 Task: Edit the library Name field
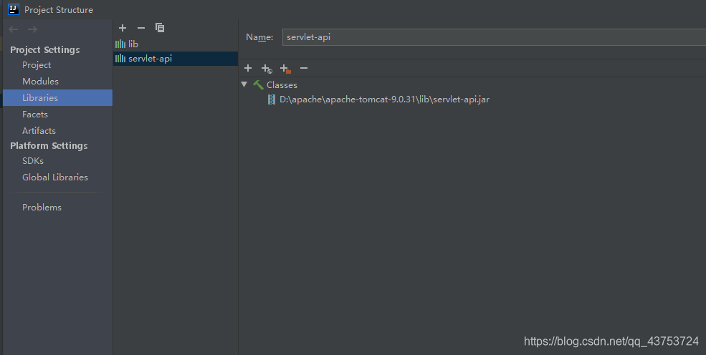tap(494, 37)
